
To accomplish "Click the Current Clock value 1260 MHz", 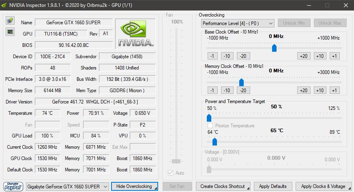I will [x=47, y=147].
